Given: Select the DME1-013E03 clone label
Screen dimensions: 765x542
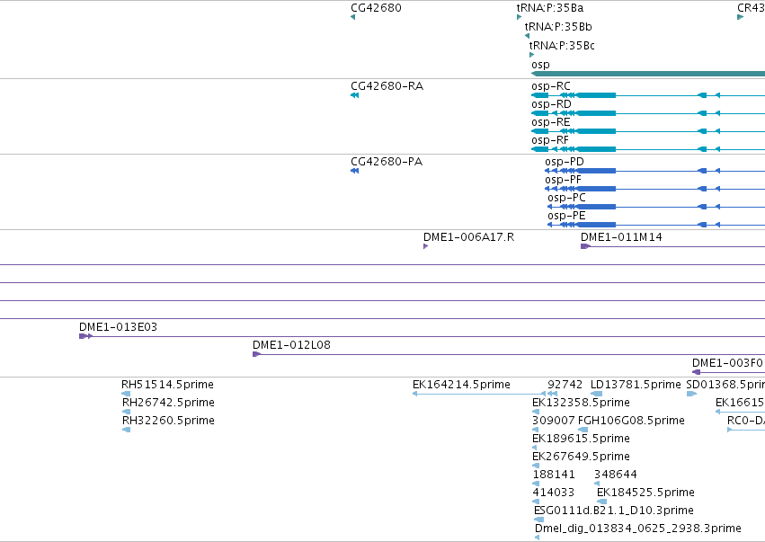Looking at the screenshot, I should pos(118,327).
